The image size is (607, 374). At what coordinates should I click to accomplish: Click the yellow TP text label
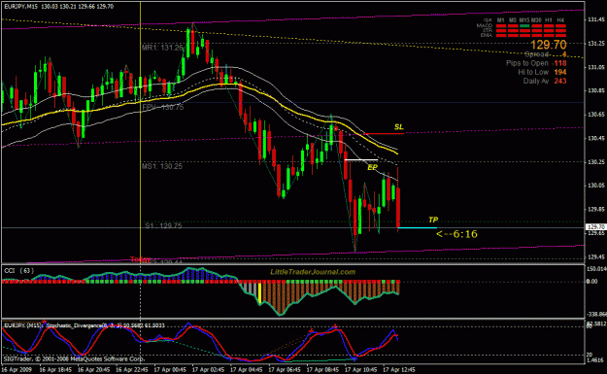[433, 220]
